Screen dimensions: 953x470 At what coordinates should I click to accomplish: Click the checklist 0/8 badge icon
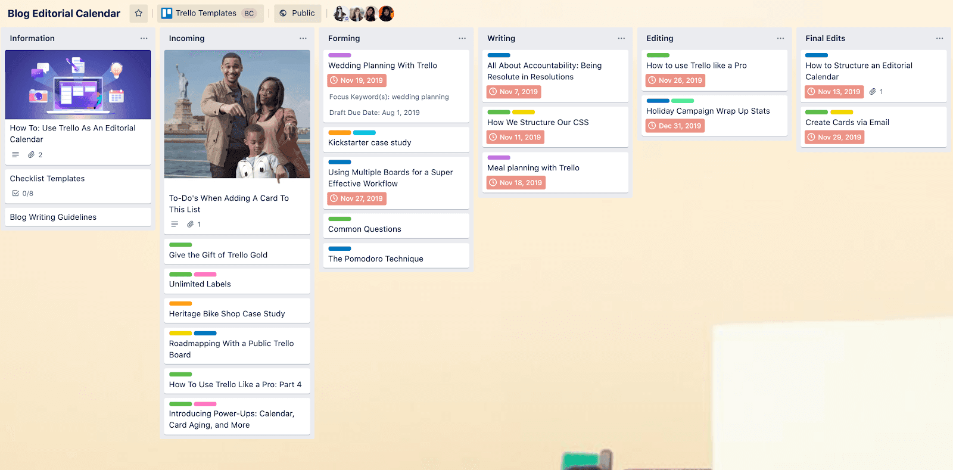click(15, 194)
